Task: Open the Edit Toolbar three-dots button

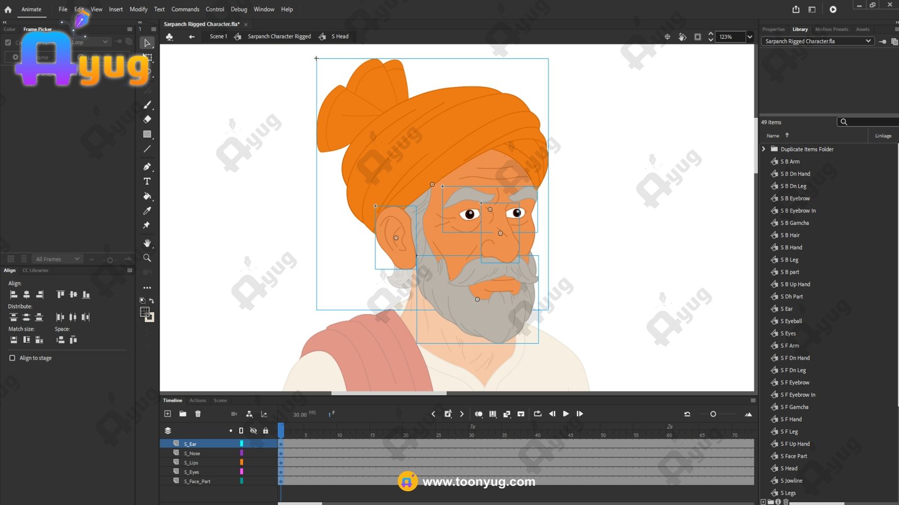Action: pos(147,288)
